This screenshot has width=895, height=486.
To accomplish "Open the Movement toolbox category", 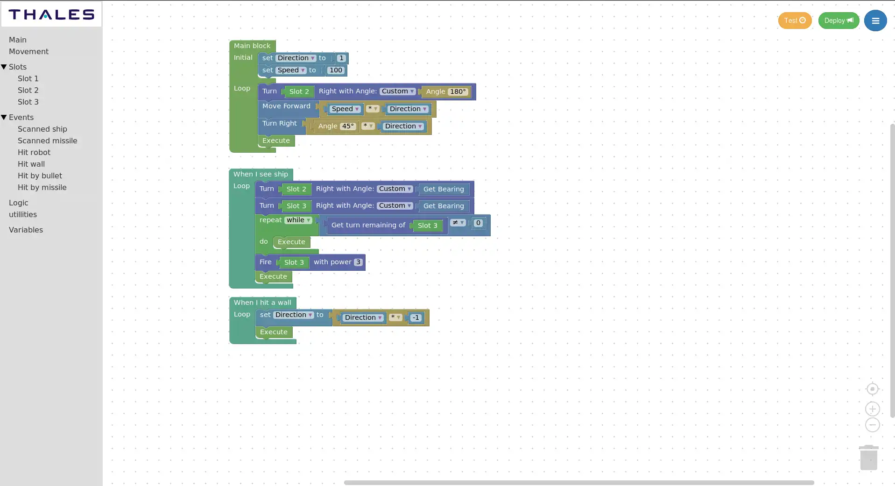I will coord(28,51).
